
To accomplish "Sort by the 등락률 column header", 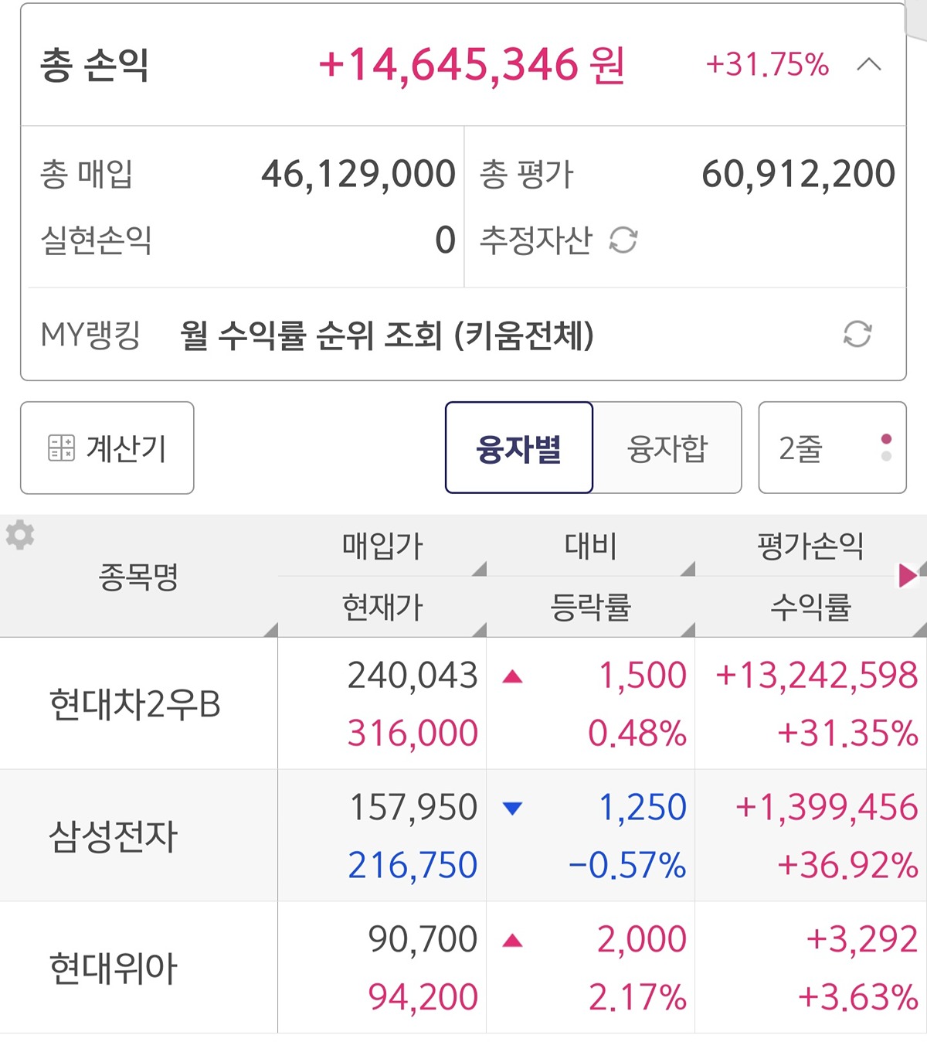I will point(590,608).
